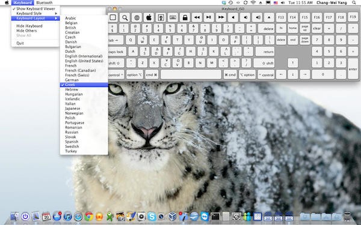The width and height of the screenshot is (361, 225).
Task: Toggle the caps lock key
Action: tap(117, 52)
